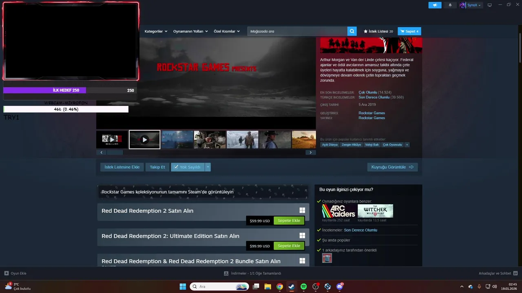The image size is (522, 293).
Task: Open Discord from taskbar
Action: click(x=340, y=286)
